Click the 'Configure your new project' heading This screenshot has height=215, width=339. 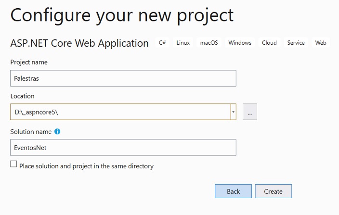[x=122, y=15]
